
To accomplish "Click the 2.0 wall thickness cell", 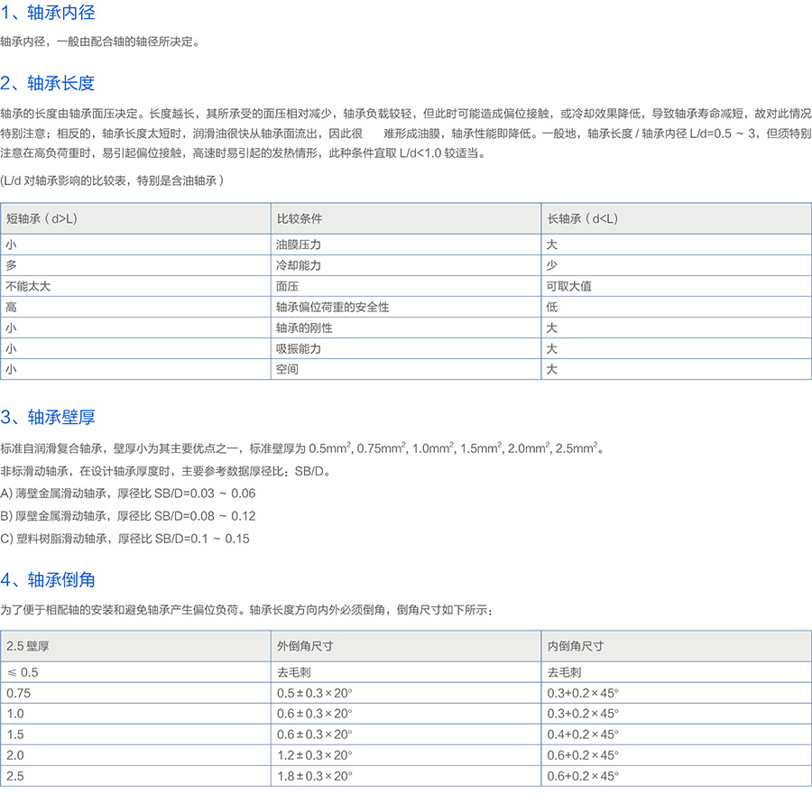I will pyautogui.click(x=135, y=755).
